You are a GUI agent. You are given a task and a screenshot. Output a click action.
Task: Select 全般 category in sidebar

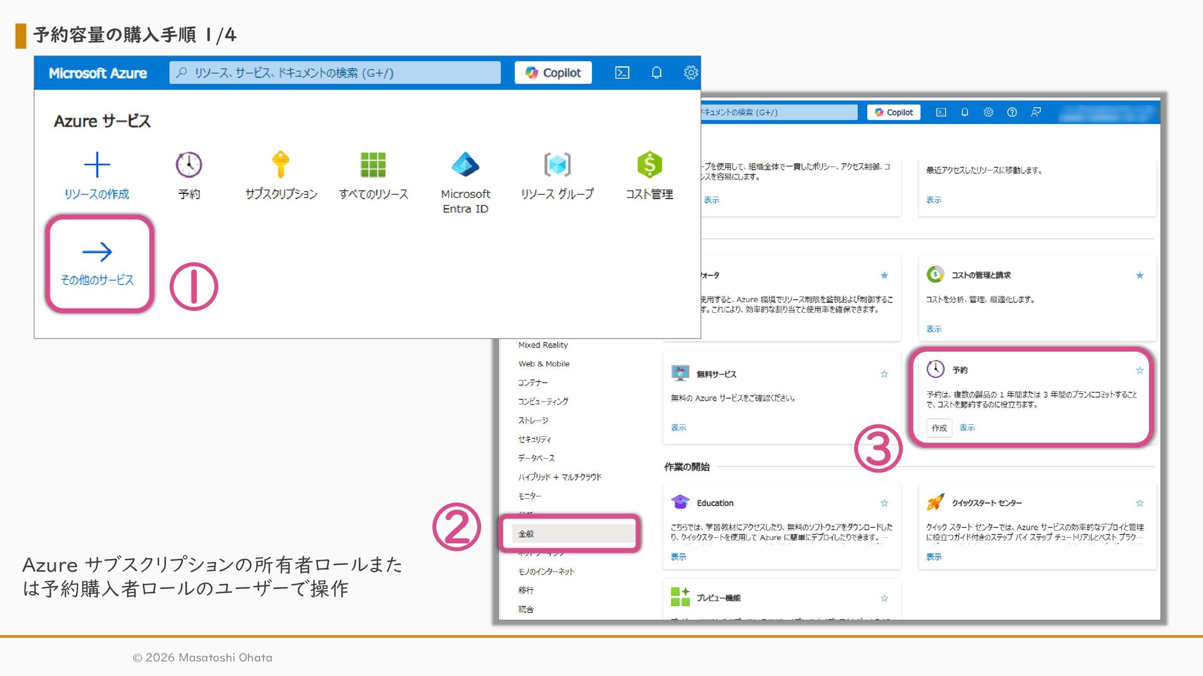point(526,534)
